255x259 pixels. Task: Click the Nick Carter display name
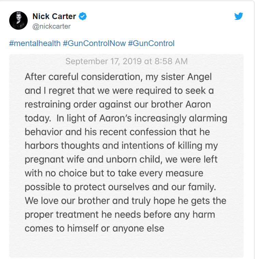point(54,16)
